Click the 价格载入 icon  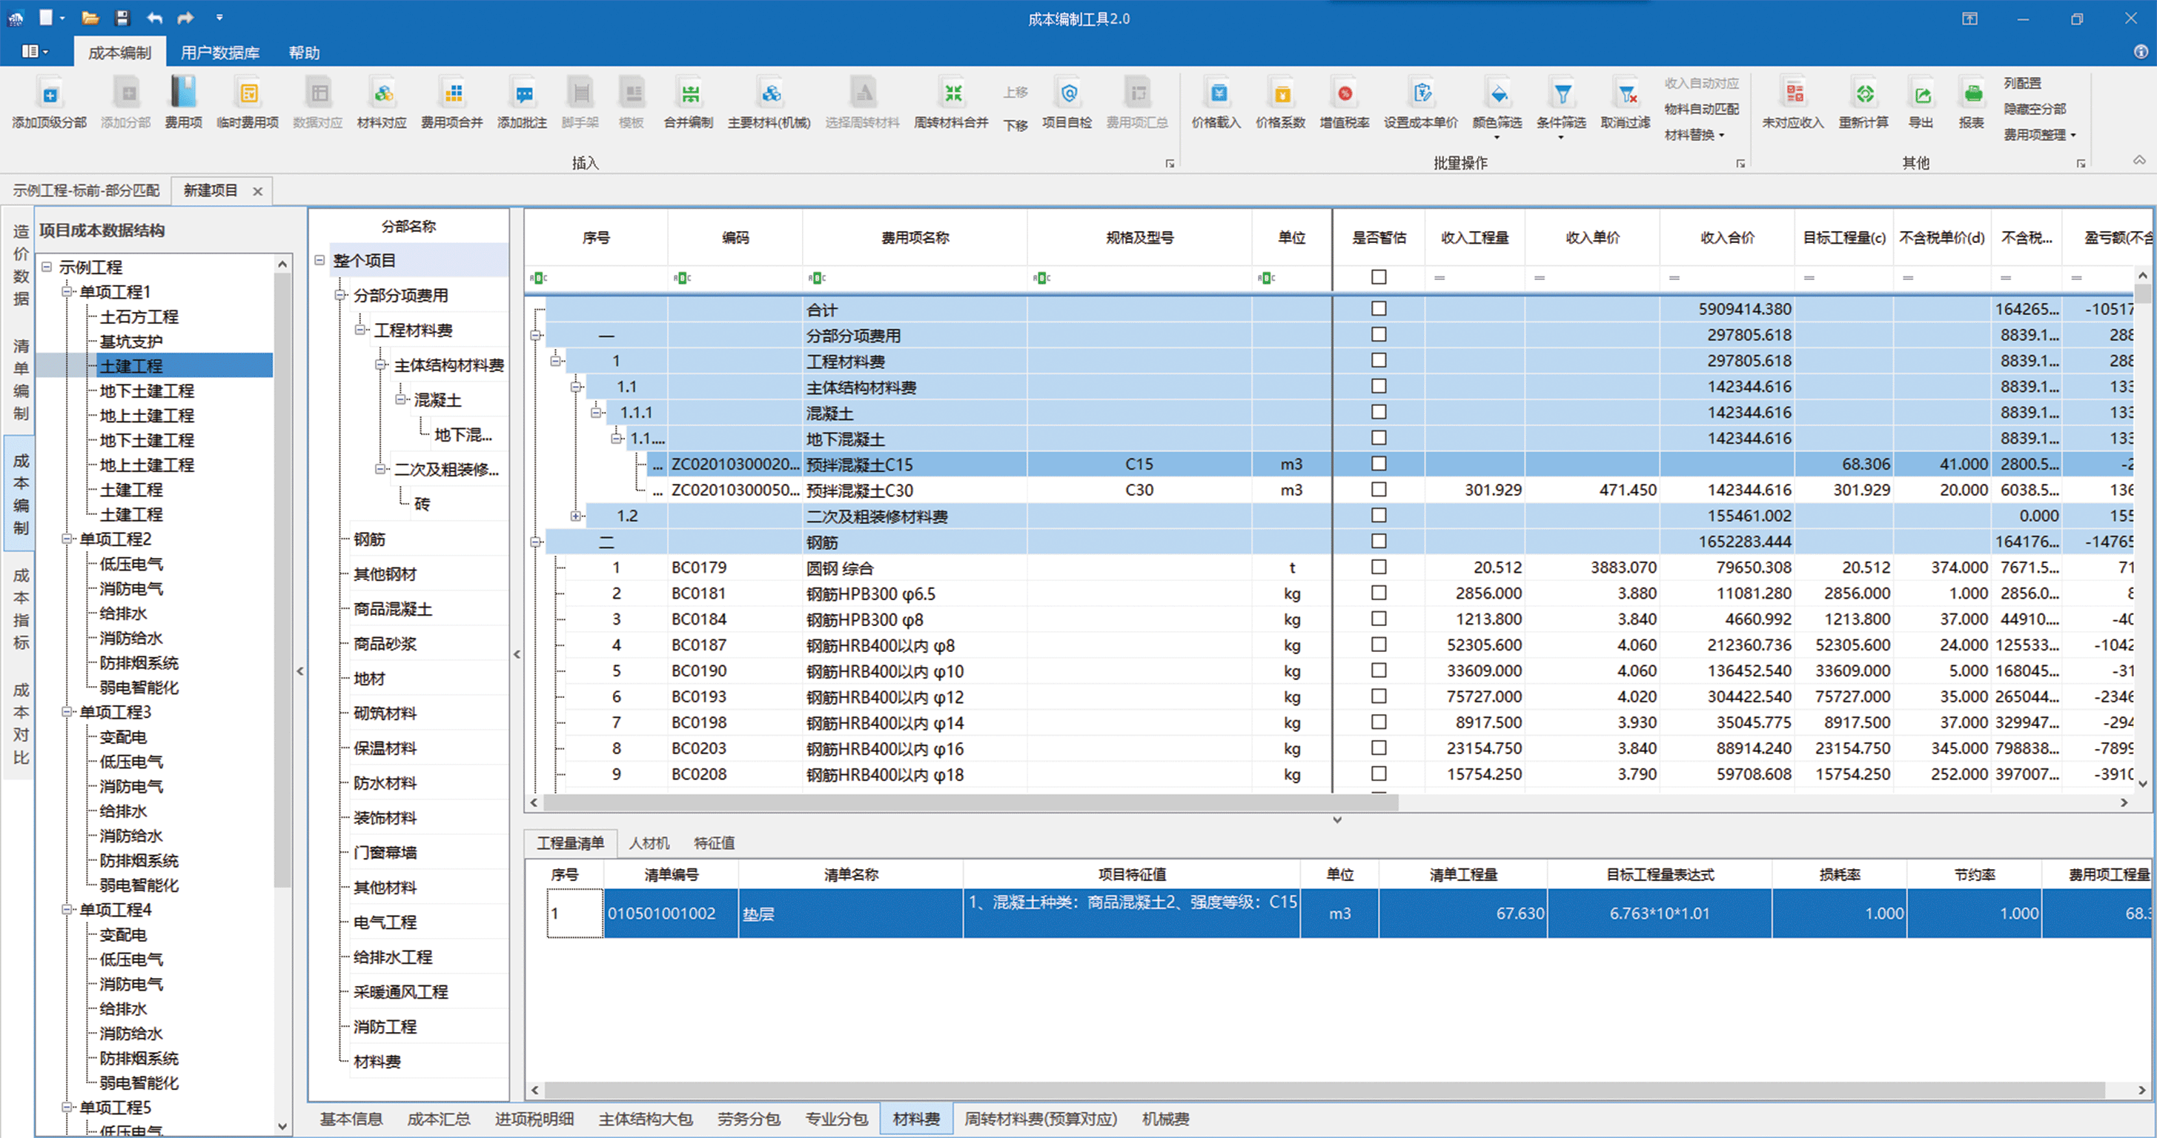(1218, 93)
